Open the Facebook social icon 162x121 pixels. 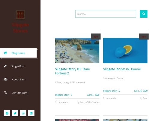point(7,113)
